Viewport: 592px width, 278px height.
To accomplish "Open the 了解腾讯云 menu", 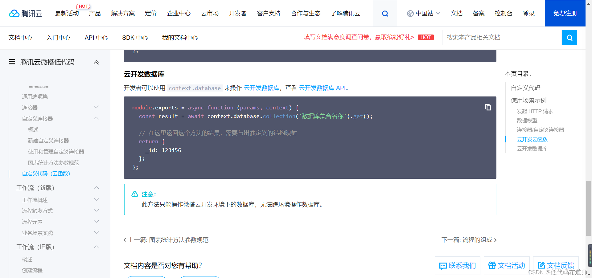I will tap(346, 14).
